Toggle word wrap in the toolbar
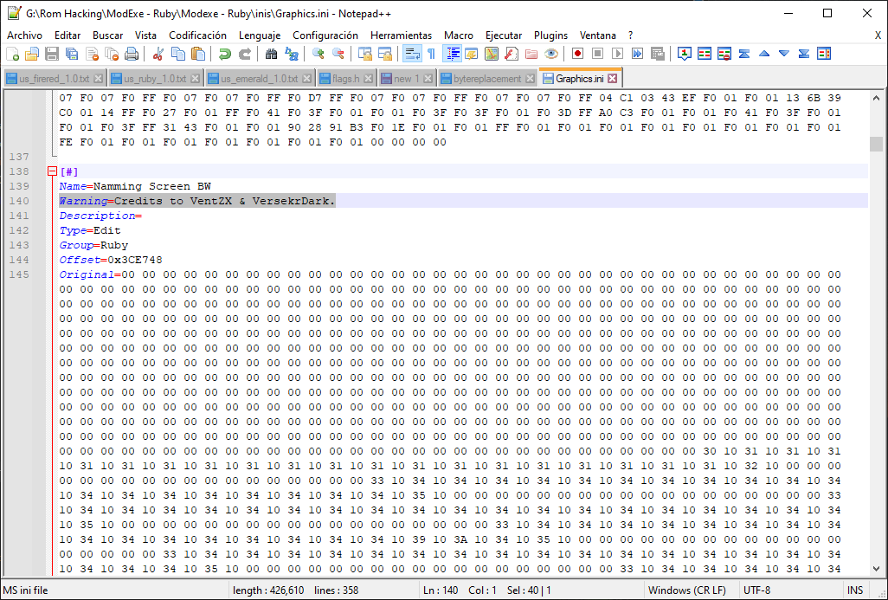Viewport: 888px width, 600px height. [412, 54]
